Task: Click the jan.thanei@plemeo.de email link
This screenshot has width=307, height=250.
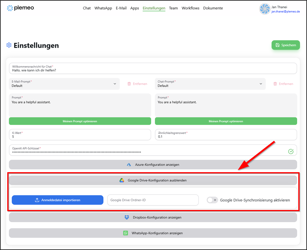Action: tap(286, 12)
